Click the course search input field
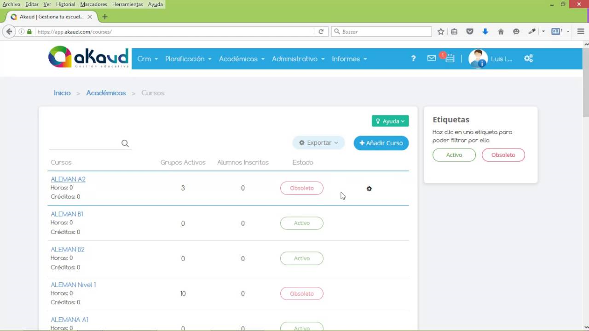 point(84,143)
